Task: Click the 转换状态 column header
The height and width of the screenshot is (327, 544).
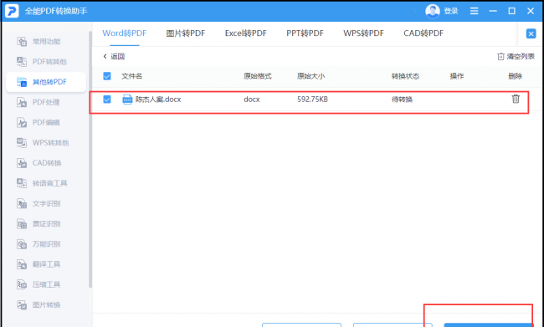Action: point(406,76)
